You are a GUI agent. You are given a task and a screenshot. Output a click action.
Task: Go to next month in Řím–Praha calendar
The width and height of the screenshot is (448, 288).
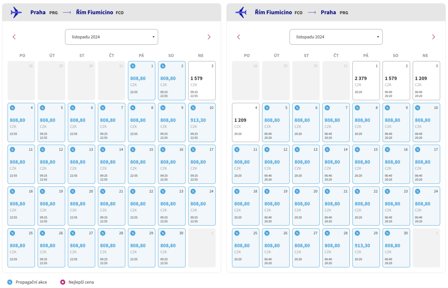pyautogui.click(x=433, y=37)
